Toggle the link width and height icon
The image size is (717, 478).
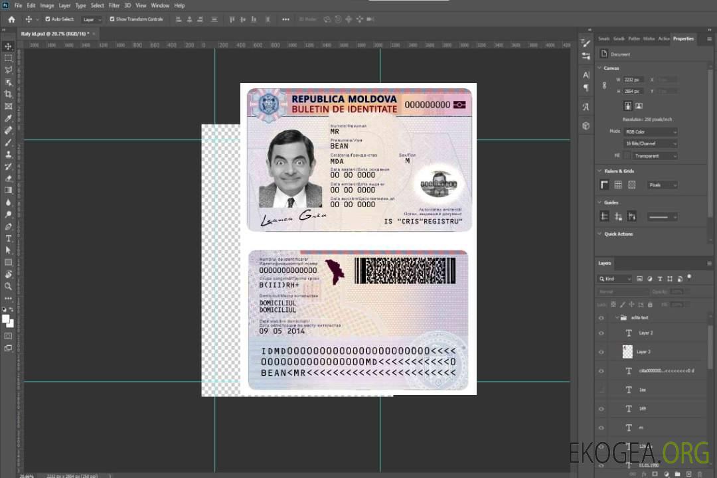coord(604,86)
